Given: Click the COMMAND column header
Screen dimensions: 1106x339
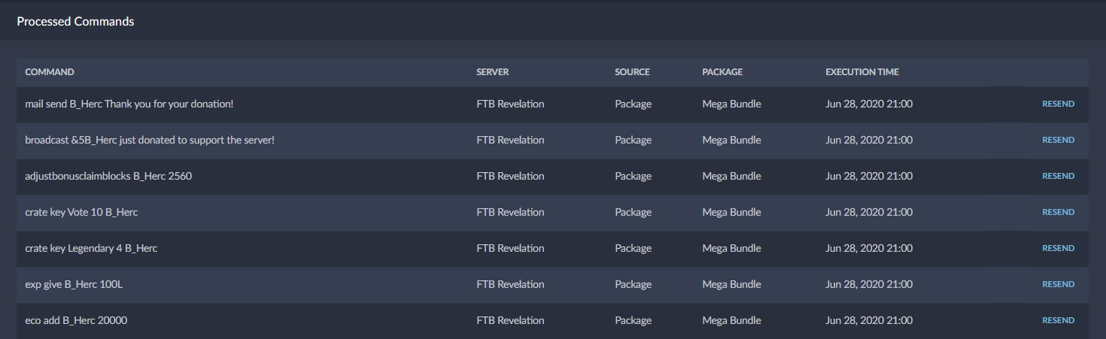Looking at the screenshot, I should [x=50, y=72].
